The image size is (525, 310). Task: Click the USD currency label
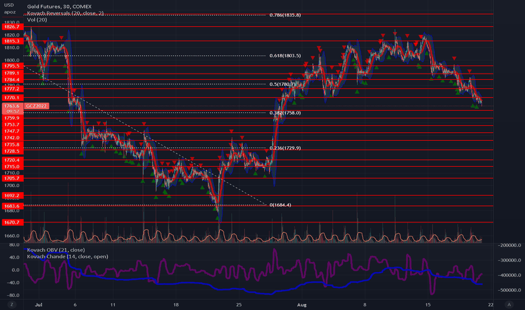pos(9,5)
